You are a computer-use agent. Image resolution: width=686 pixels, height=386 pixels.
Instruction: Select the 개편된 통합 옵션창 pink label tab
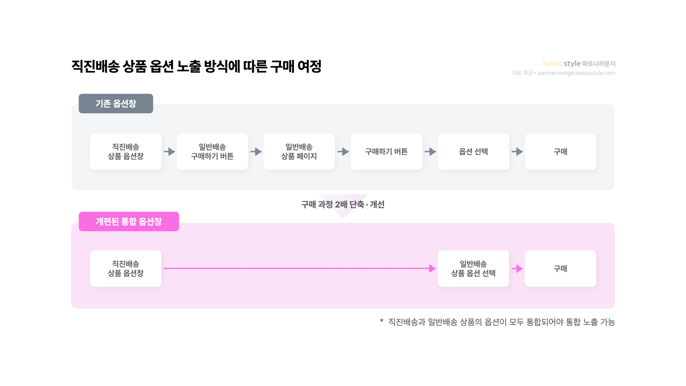click(129, 222)
